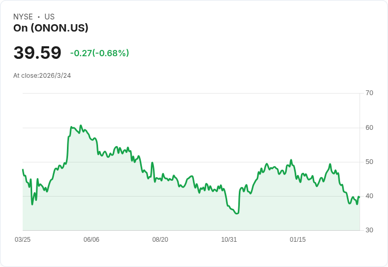Select the 03/25 date on the x-axis
Image resolution: width=388 pixels, height=267 pixels.
pyautogui.click(x=23, y=240)
